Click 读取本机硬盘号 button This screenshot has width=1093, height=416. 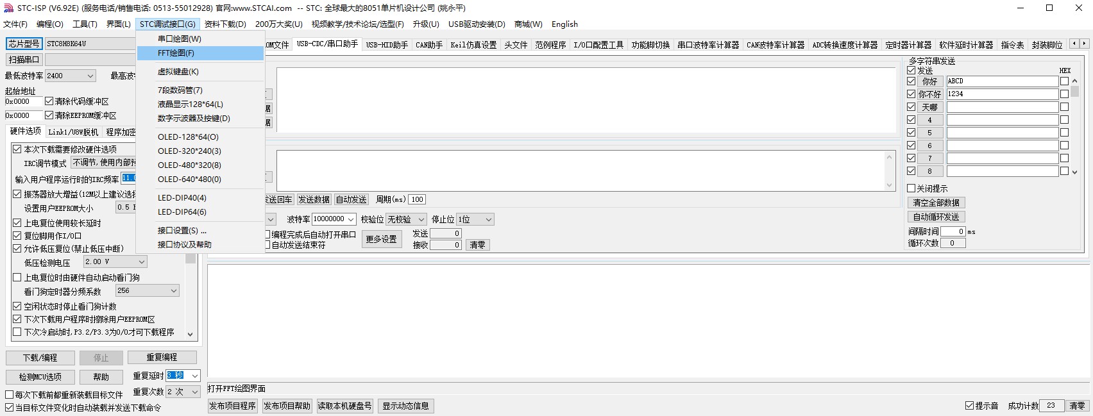[x=344, y=406]
